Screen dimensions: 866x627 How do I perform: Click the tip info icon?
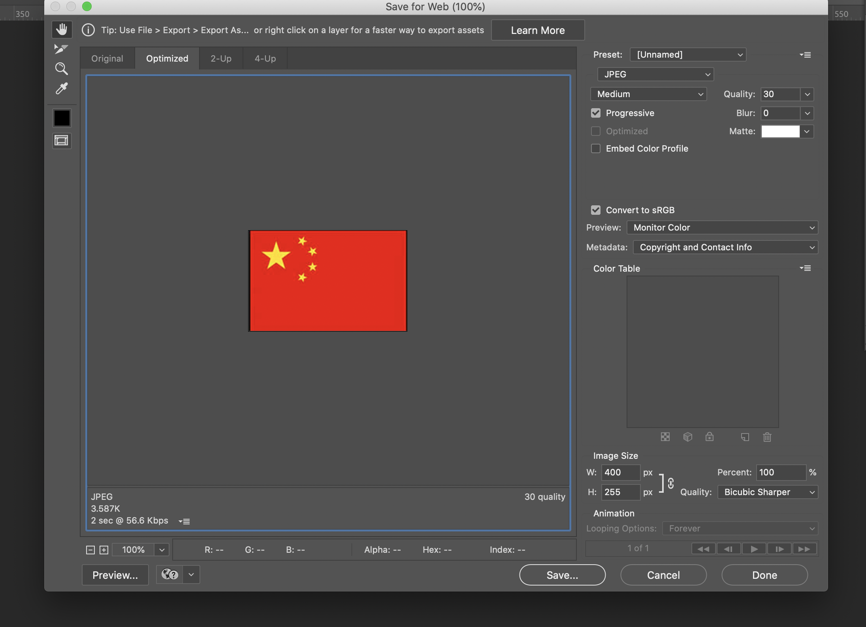(88, 30)
